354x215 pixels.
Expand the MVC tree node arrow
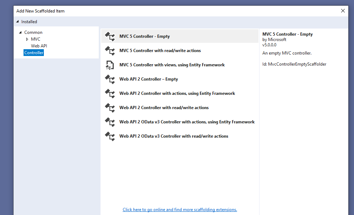pos(27,39)
